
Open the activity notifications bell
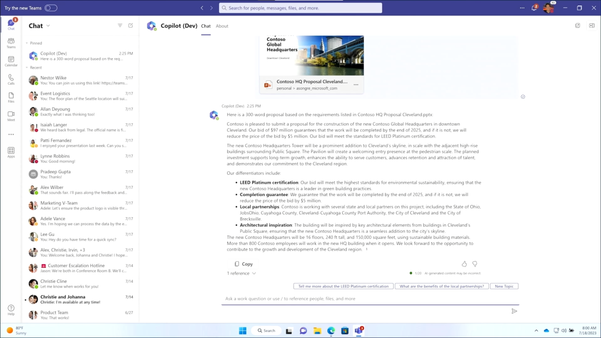(534, 8)
